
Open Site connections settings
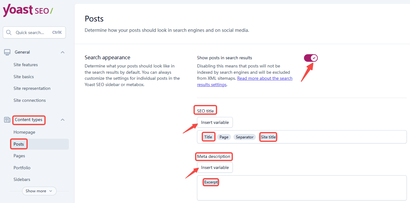pyautogui.click(x=30, y=100)
